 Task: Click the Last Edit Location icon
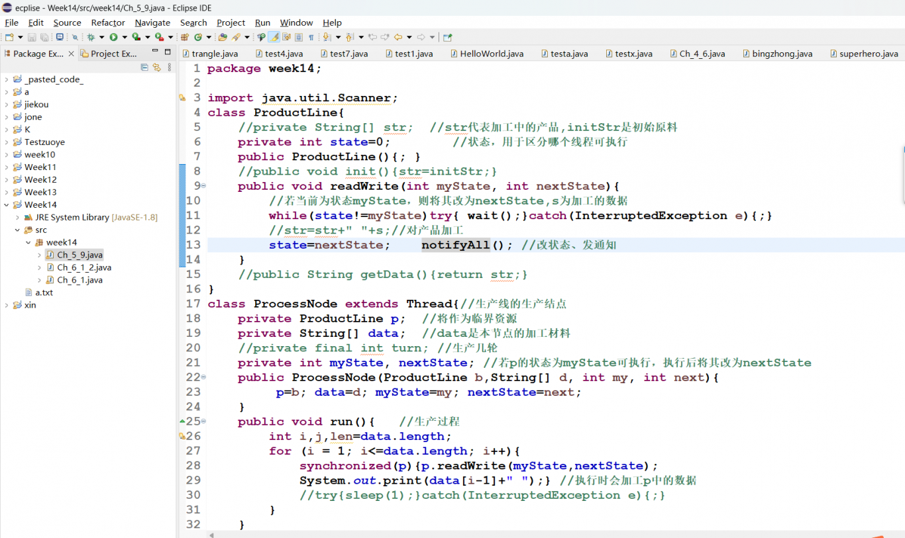click(372, 37)
